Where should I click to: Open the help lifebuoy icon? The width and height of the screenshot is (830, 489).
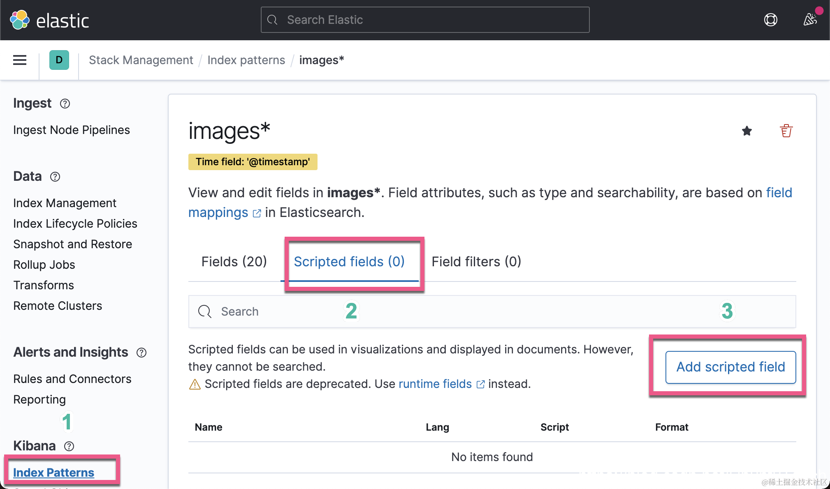coord(770,20)
